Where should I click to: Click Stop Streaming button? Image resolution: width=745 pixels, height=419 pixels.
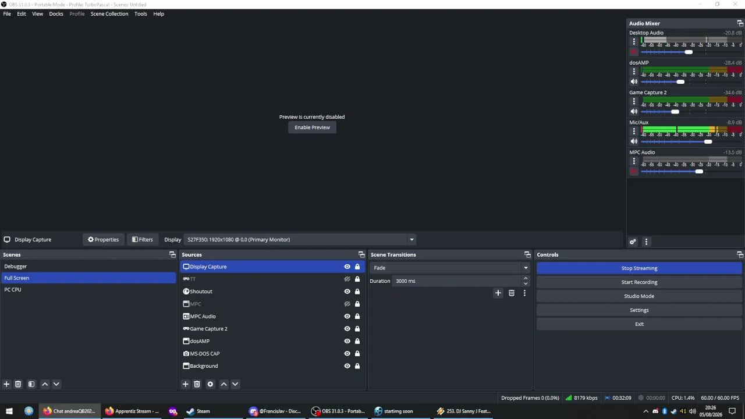[639, 268]
